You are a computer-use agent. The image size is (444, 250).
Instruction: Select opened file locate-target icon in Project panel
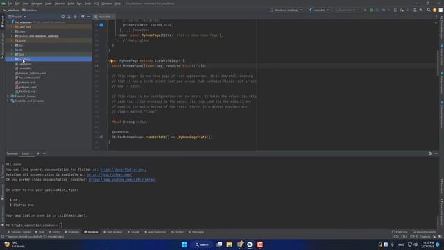pyautogui.click(x=63, y=17)
